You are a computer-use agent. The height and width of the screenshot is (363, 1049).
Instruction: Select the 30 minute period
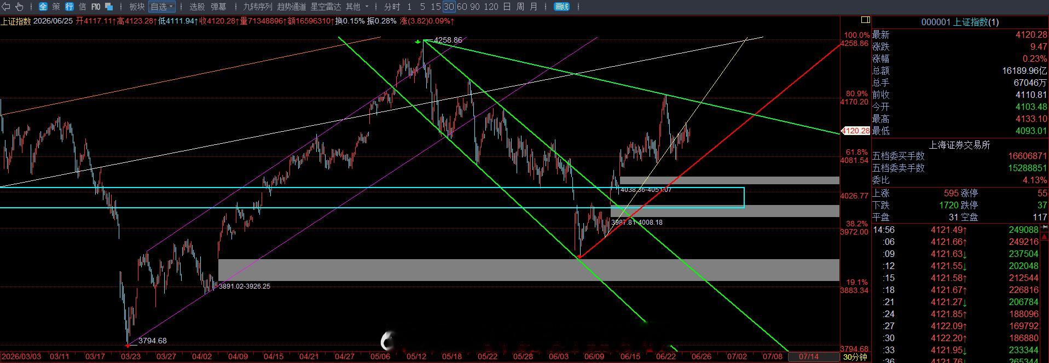tap(449, 7)
